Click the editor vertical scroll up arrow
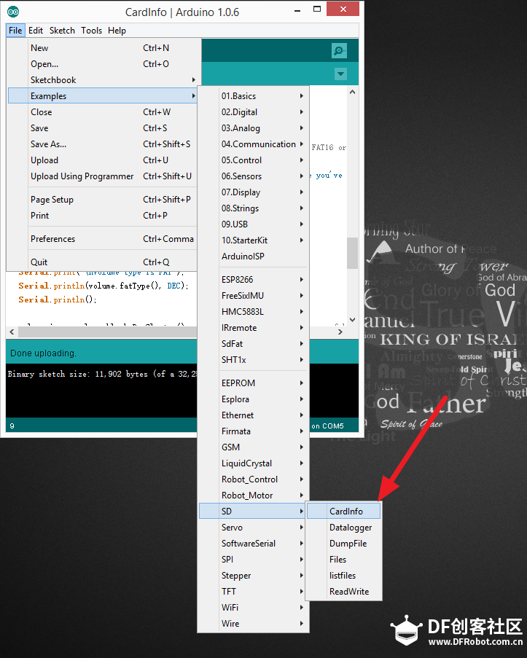The image size is (527, 658). 352,92
